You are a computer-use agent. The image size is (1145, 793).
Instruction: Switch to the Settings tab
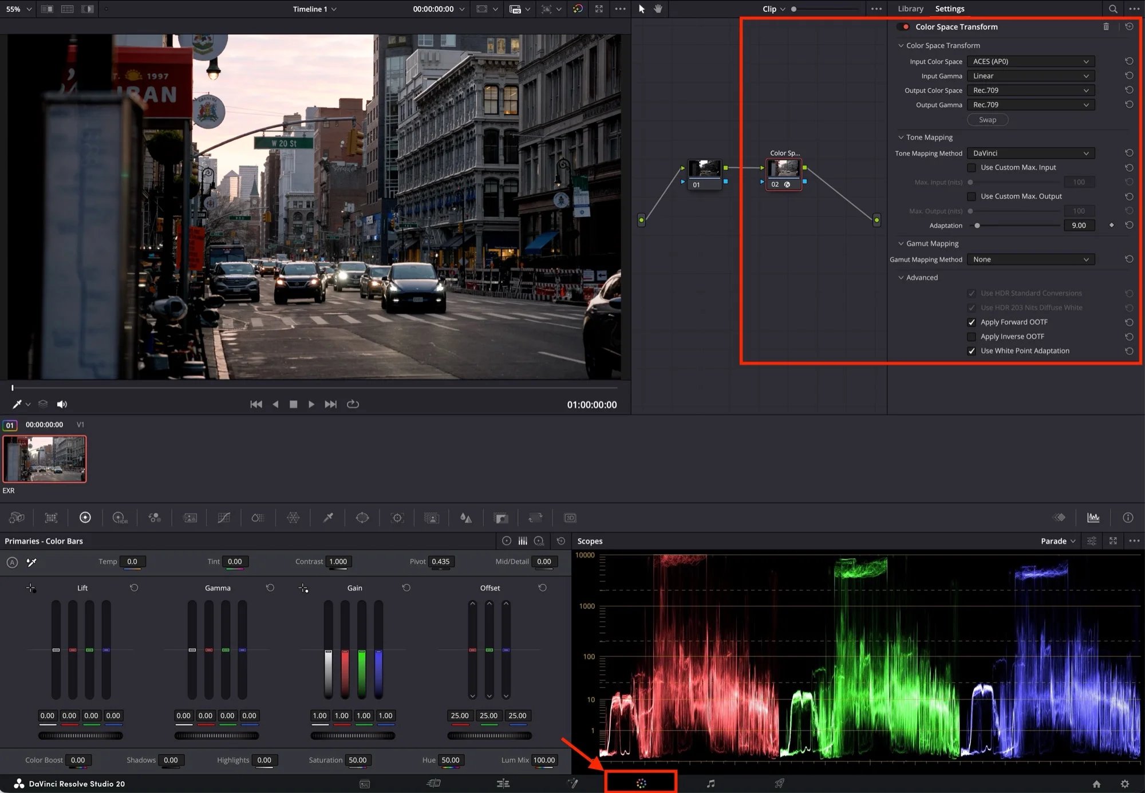click(x=950, y=9)
